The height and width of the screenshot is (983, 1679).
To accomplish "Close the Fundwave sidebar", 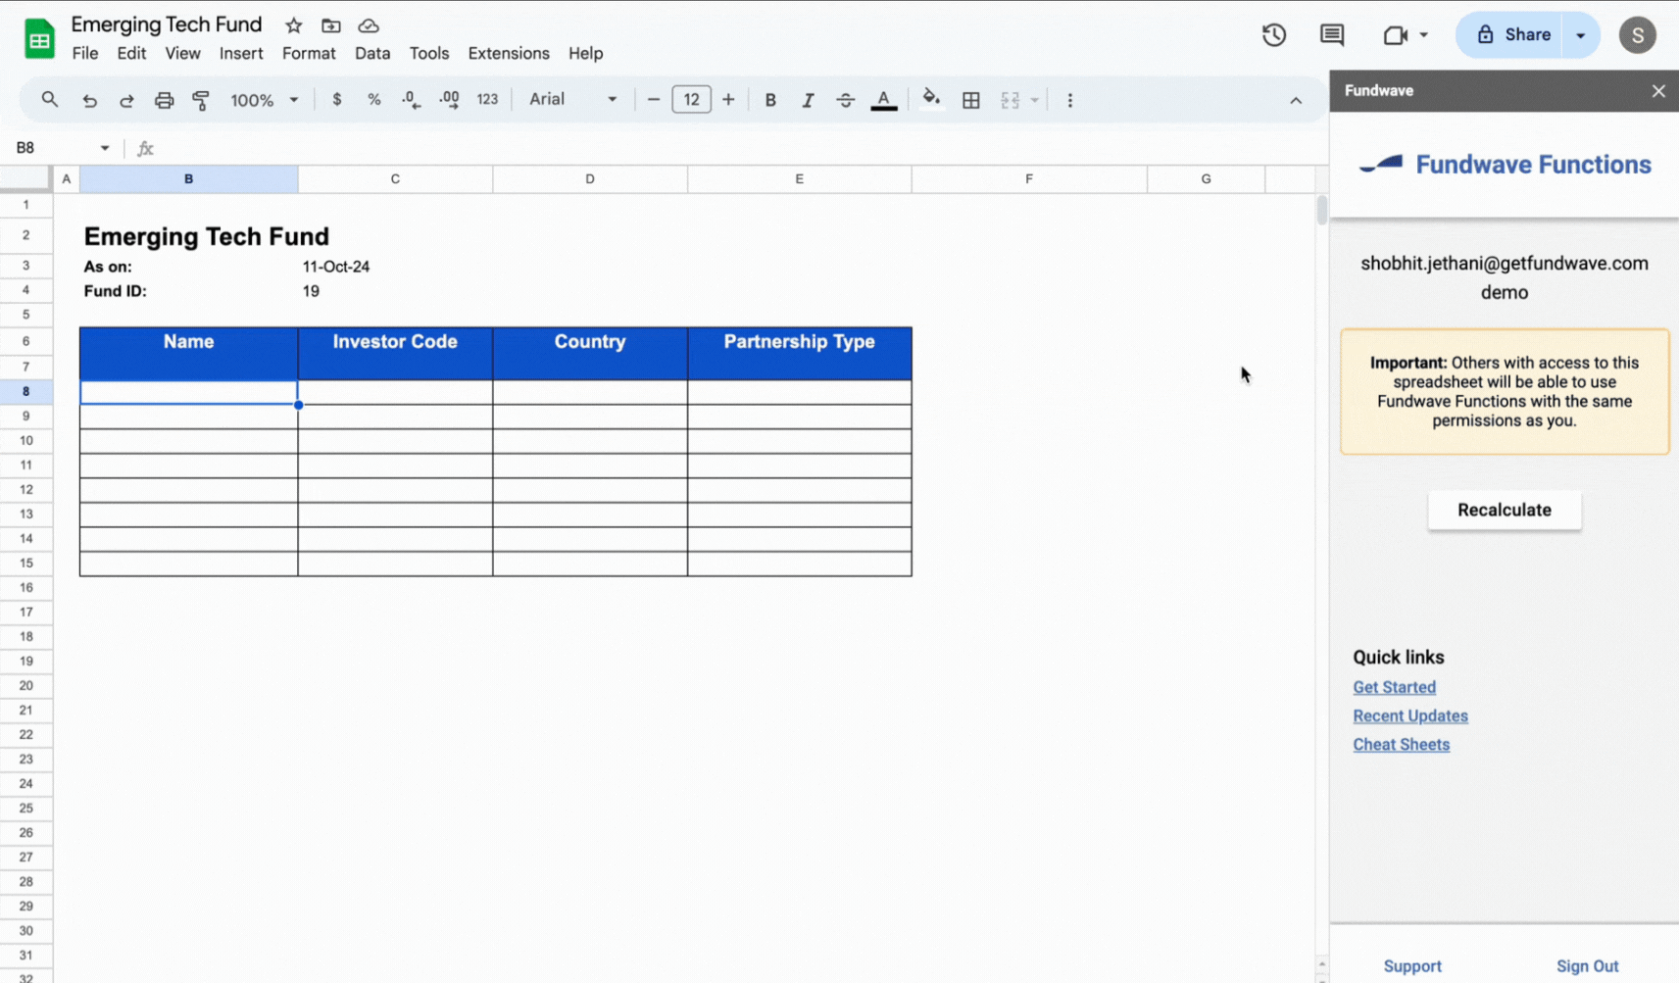I will point(1658,91).
